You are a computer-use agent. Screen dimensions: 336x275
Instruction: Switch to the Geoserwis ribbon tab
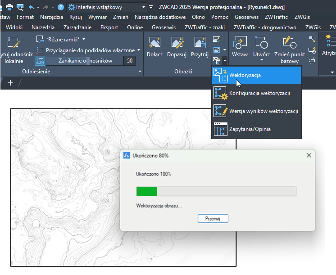pos(163,27)
